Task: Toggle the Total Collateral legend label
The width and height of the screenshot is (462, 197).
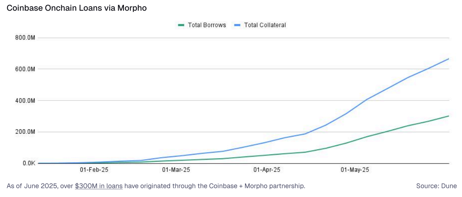Action: point(265,25)
